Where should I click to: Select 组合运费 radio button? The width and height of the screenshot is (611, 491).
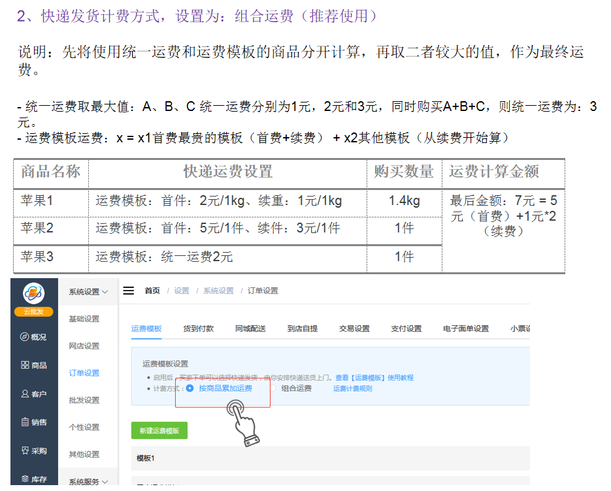point(272,388)
